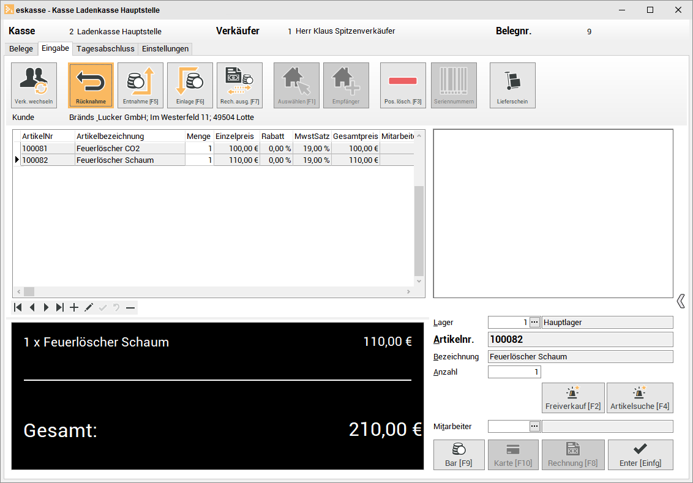Choose Rechnung [F8] payment
This screenshot has width=693, height=483.
point(573,455)
